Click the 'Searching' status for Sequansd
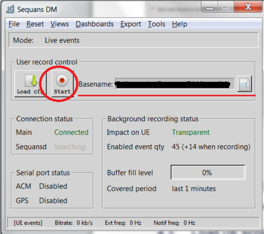 (x=70, y=147)
